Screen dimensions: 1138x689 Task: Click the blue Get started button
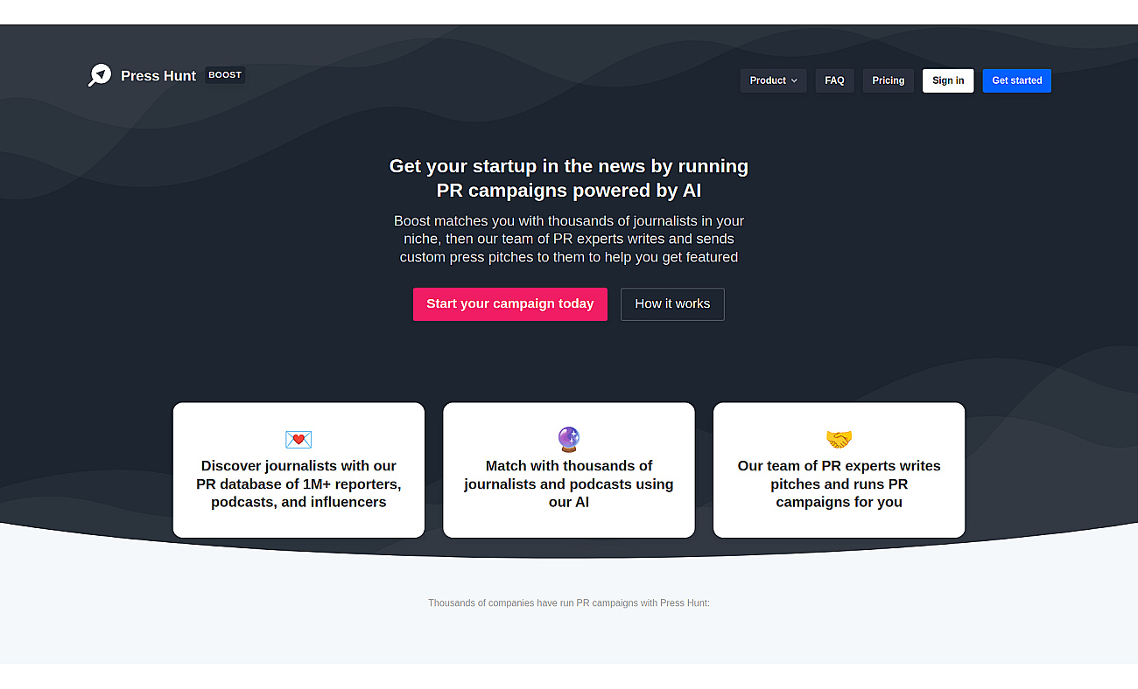1016,80
